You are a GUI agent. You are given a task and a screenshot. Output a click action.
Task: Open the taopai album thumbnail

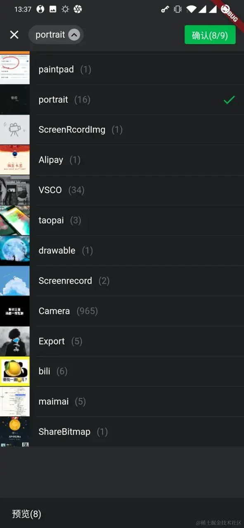(x=15, y=220)
